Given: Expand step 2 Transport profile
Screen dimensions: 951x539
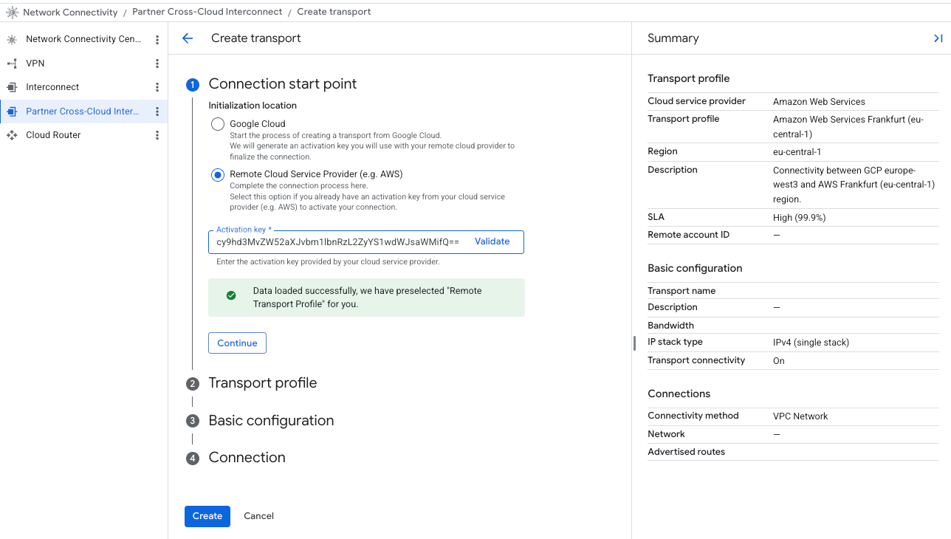Looking at the screenshot, I should click(262, 383).
